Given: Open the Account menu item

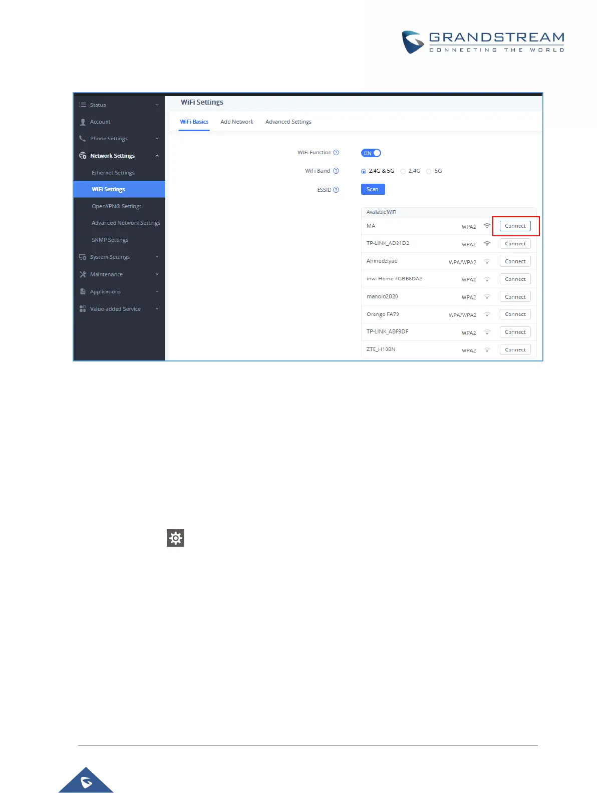Looking at the screenshot, I should [119, 122].
